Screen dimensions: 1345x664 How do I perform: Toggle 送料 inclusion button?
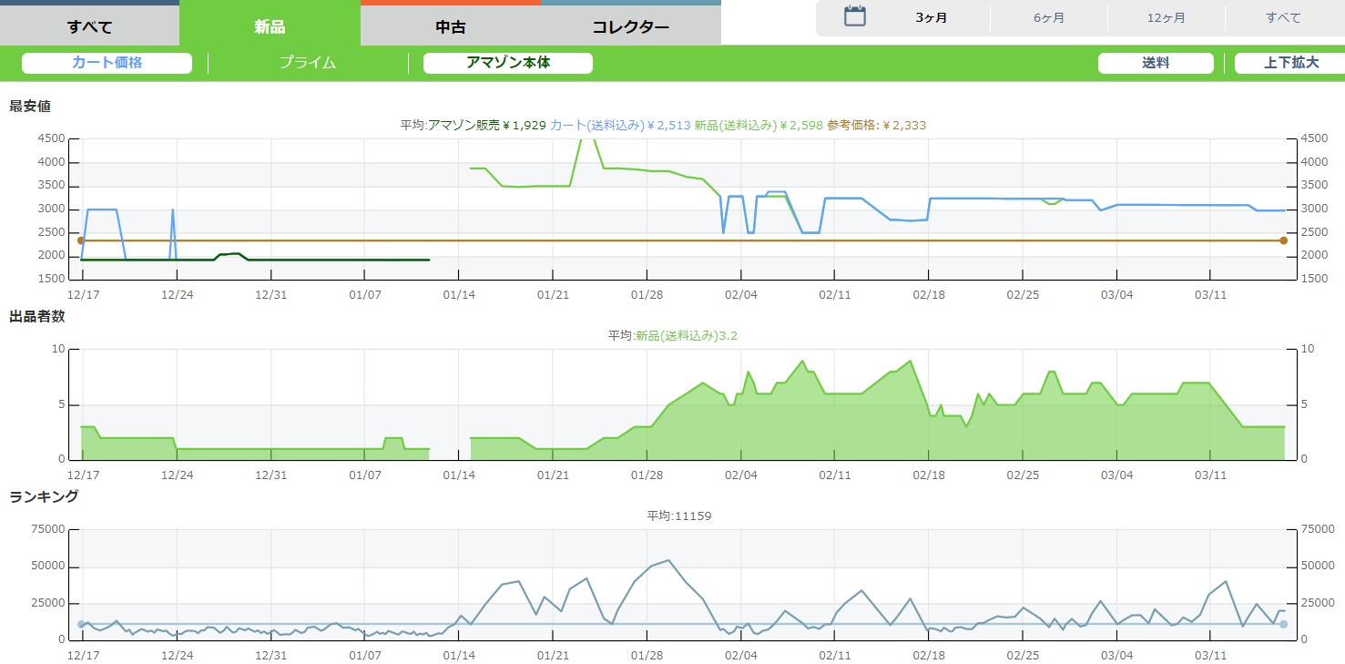(x=1155, y=63)
